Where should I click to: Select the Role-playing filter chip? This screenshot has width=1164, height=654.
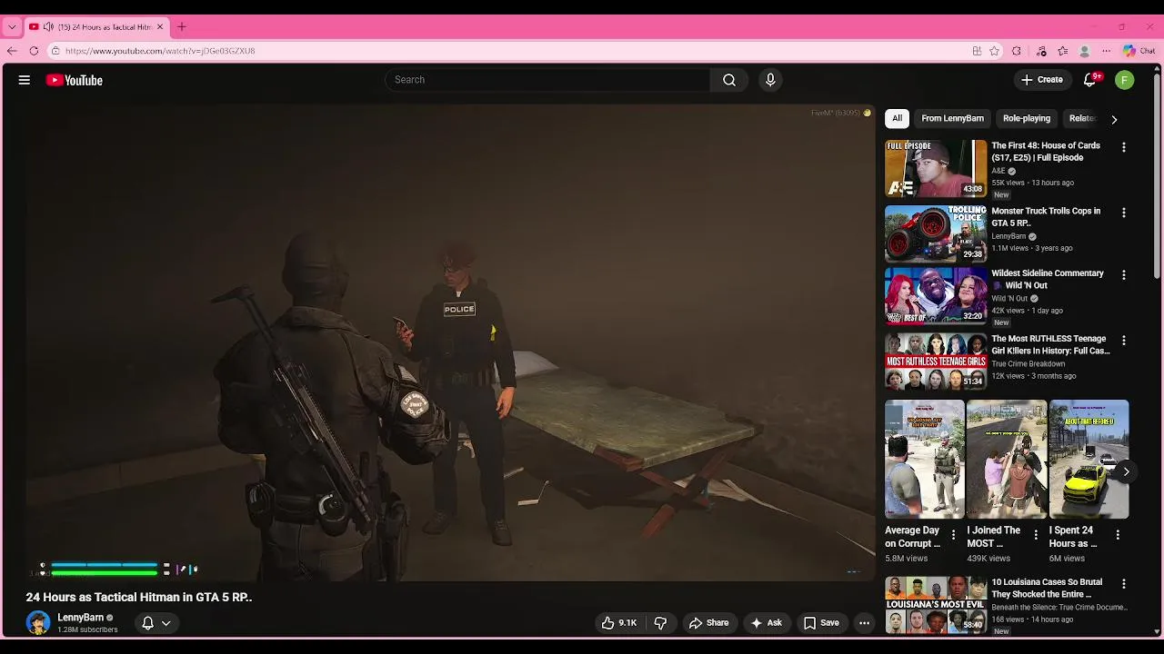pyautogui.click(x=1027, y=118)
